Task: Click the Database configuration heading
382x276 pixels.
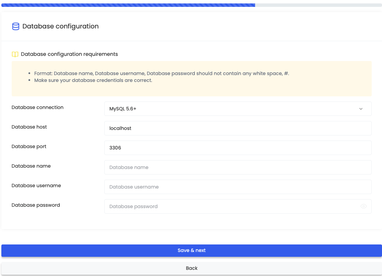Action: tap(60, 26)
